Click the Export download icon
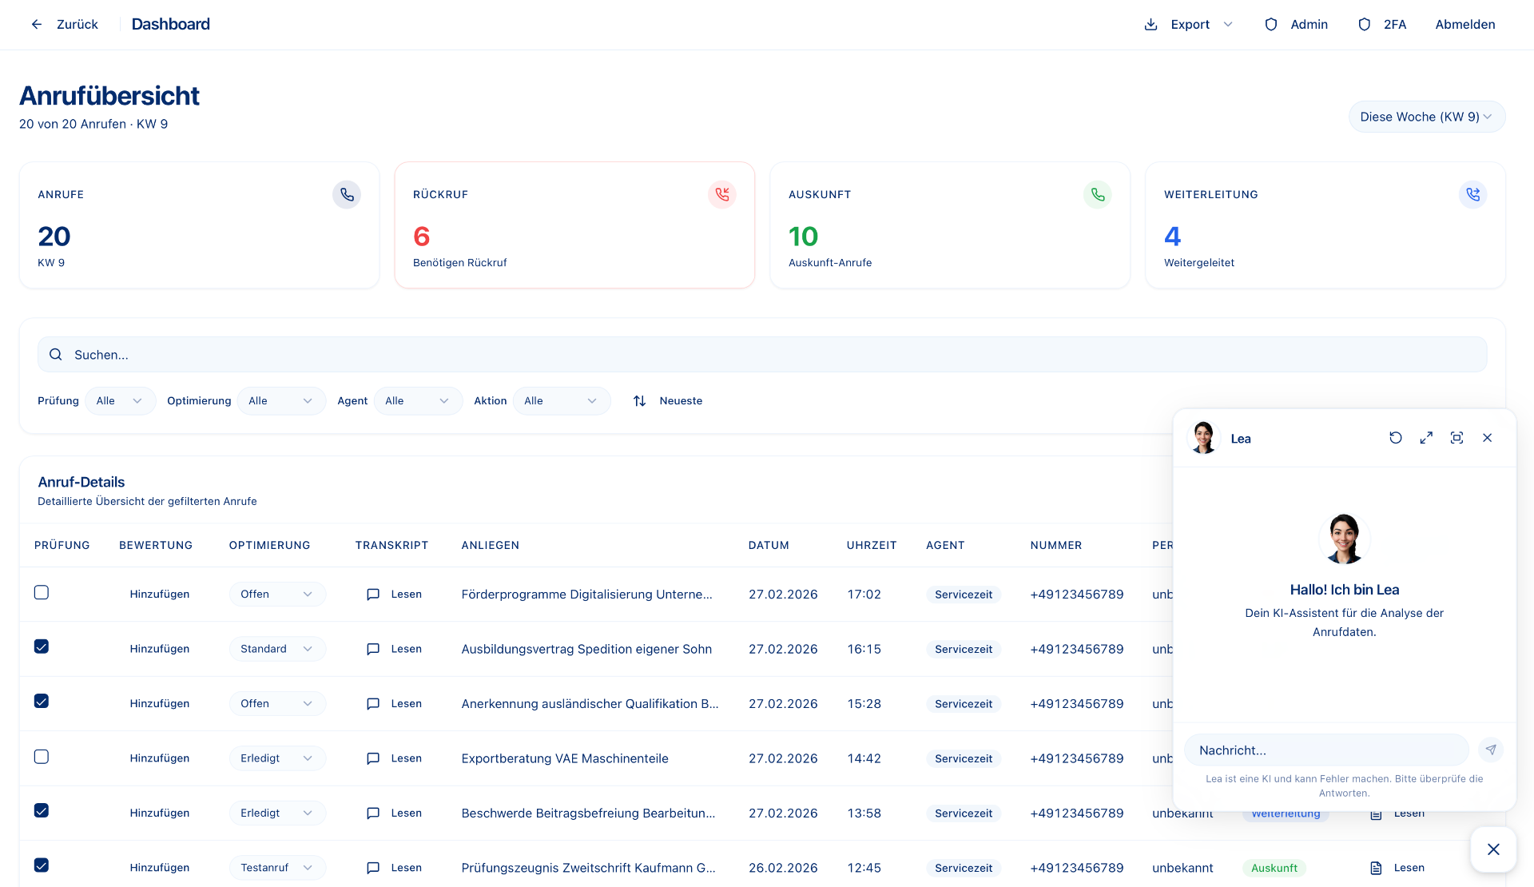The height and width of the screenshot is (887, 1534). point(1150,25)
